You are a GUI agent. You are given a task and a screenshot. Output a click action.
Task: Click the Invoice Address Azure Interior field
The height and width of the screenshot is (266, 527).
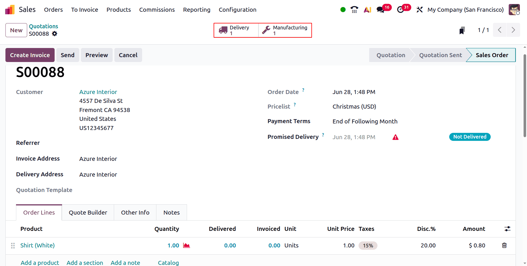coord(98,159)
